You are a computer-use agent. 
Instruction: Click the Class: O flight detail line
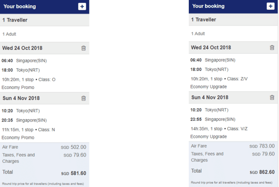28,80
